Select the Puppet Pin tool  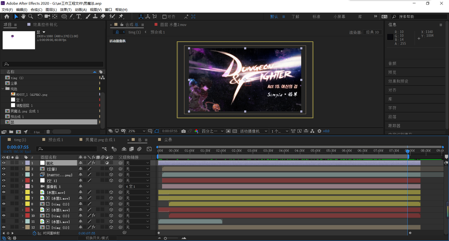[x=121, y=16]
